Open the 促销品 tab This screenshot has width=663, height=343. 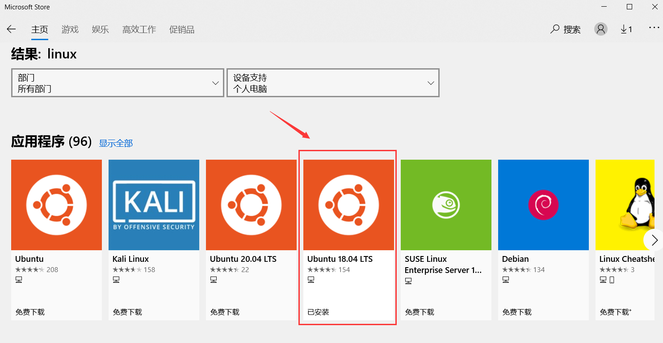pos(182,29)
